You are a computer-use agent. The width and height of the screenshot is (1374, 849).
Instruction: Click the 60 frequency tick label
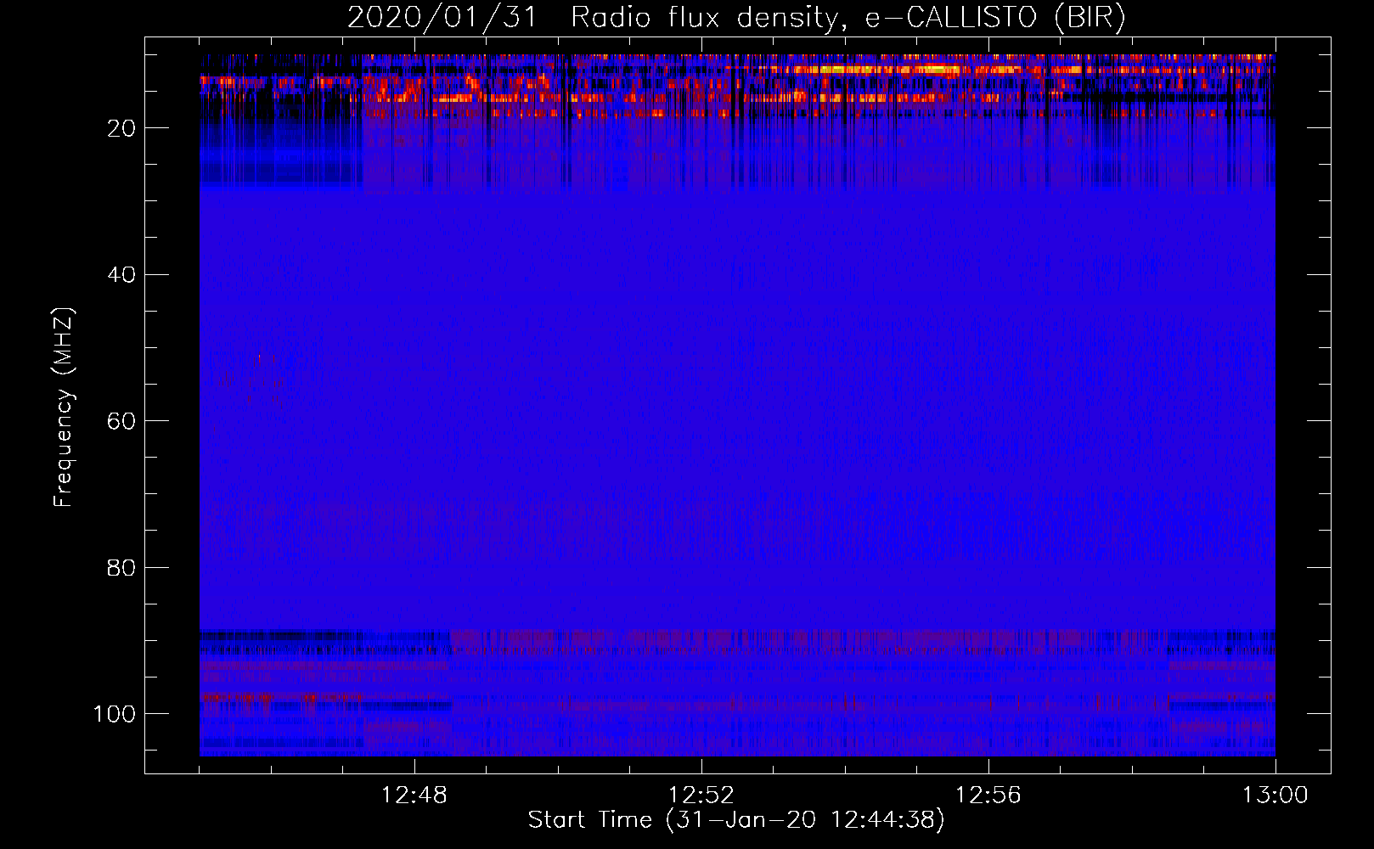[x=121, y=421]
